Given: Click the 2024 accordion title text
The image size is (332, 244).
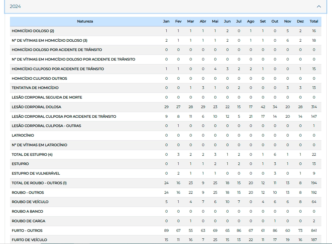Looking at the screenshot, I should click(15, 6).
